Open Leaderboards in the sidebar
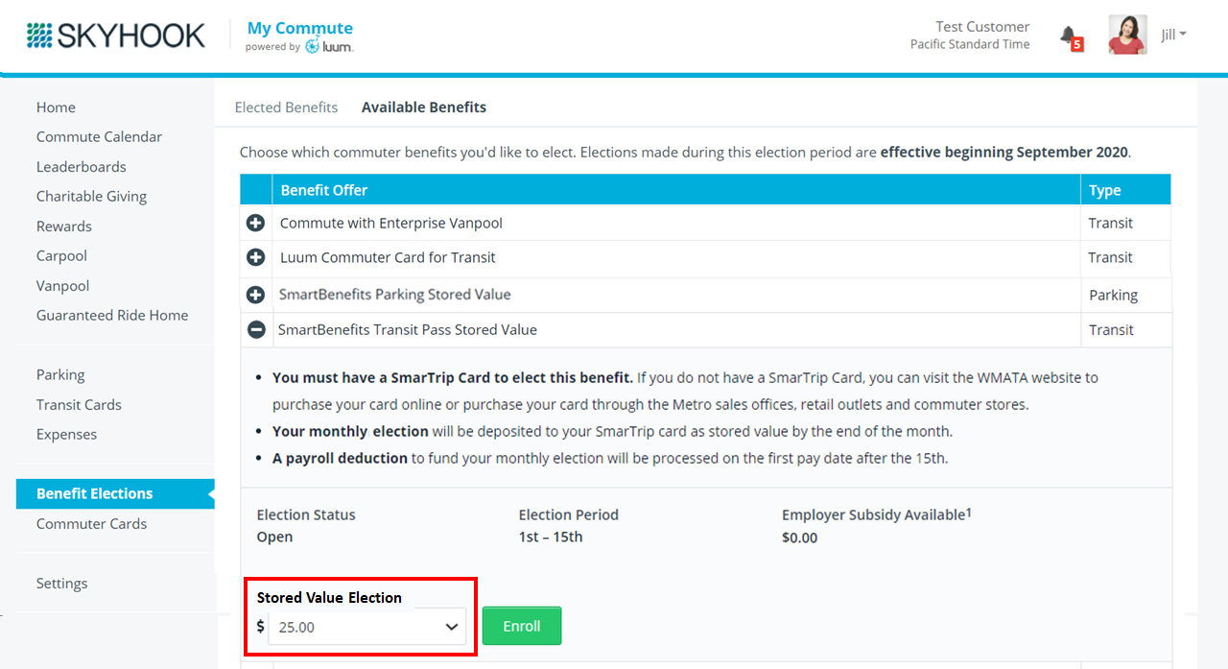Image resolution: width=1228 pixels, height=669 pixels. 82,167
